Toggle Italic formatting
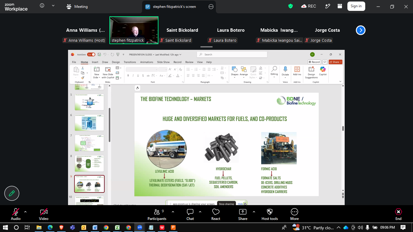 133,76
